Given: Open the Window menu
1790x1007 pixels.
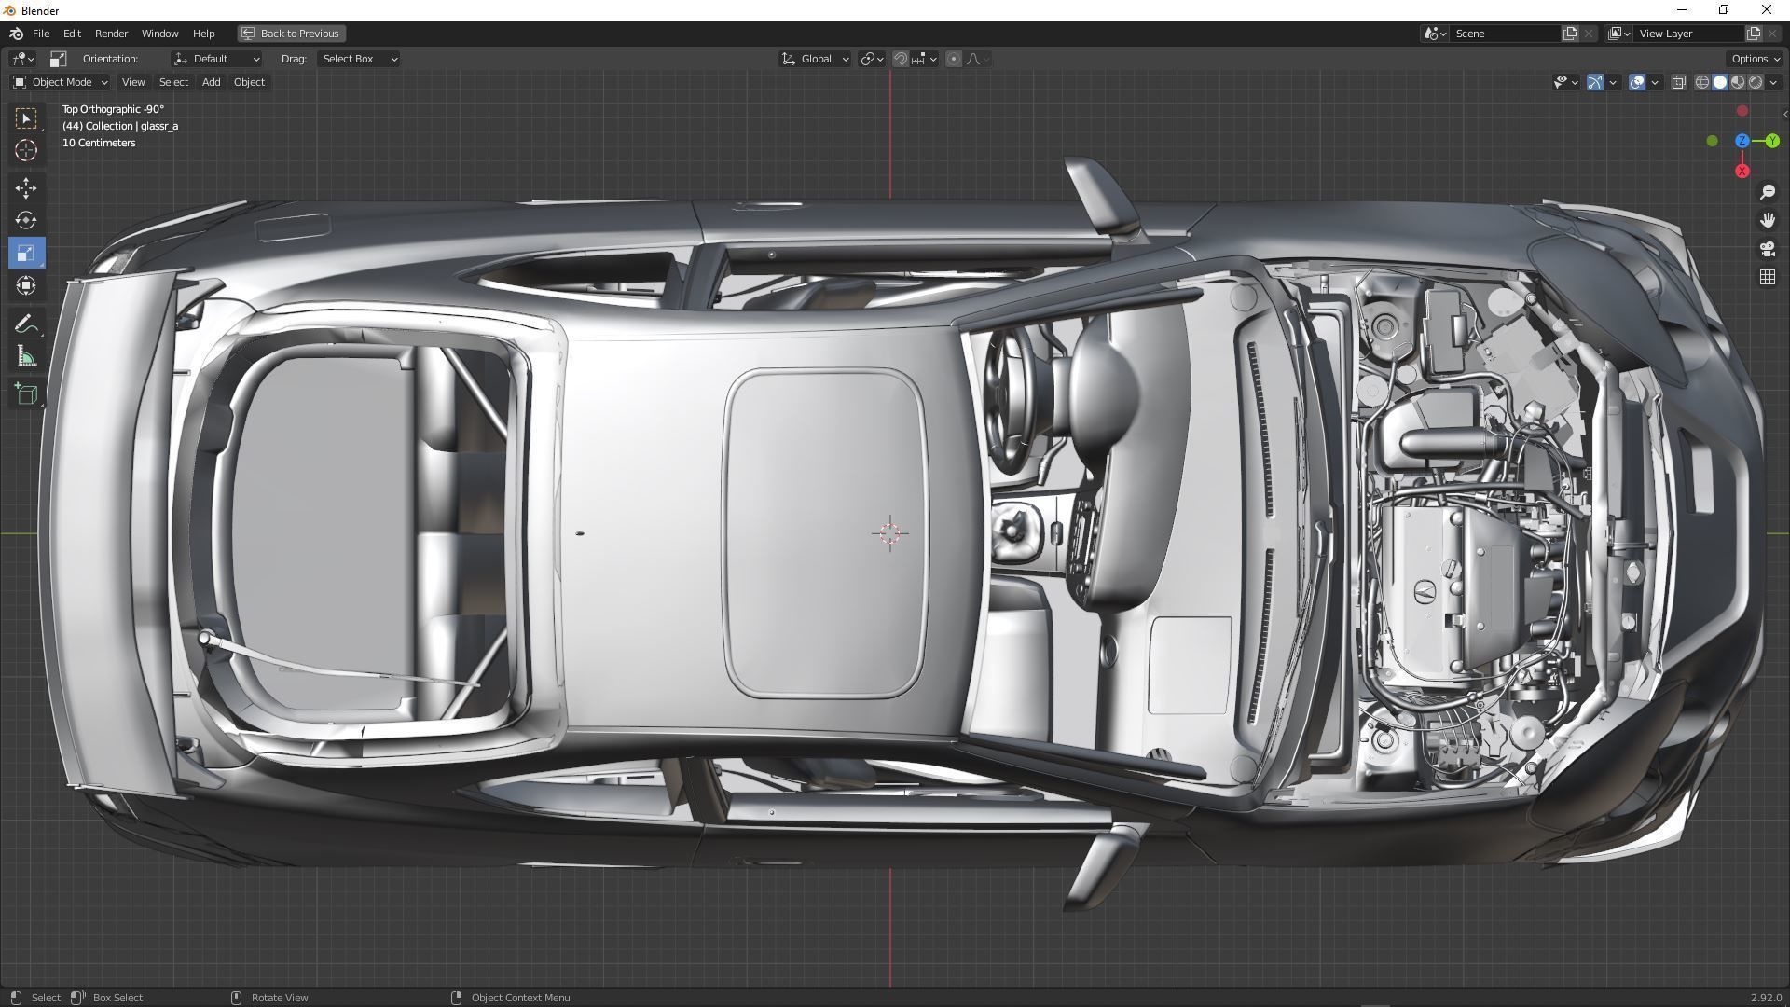Looking at the screenshot, I should point(159,34).
